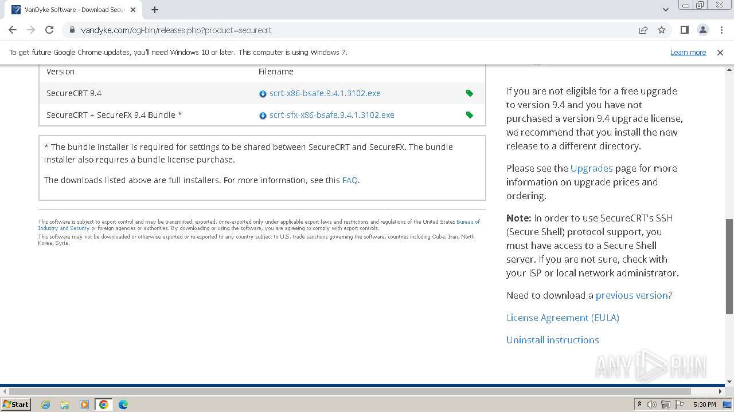Share this page via the share icon

click(643, 30)
